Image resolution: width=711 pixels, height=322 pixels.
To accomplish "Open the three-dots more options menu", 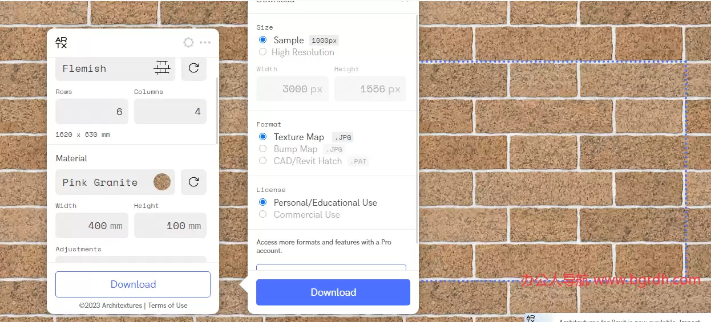I will 205,42.
